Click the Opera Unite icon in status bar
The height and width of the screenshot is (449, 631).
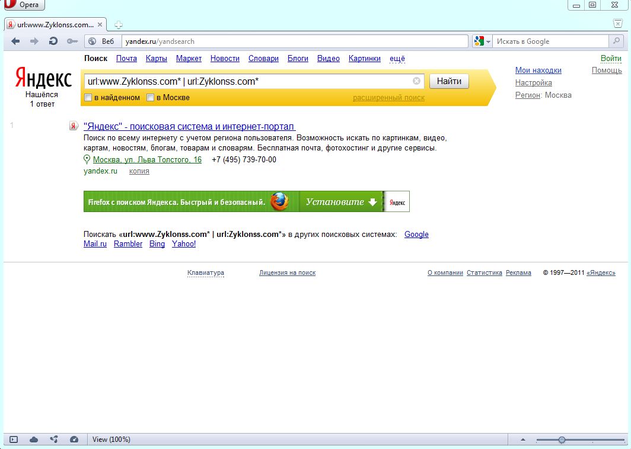coord(54,440)
